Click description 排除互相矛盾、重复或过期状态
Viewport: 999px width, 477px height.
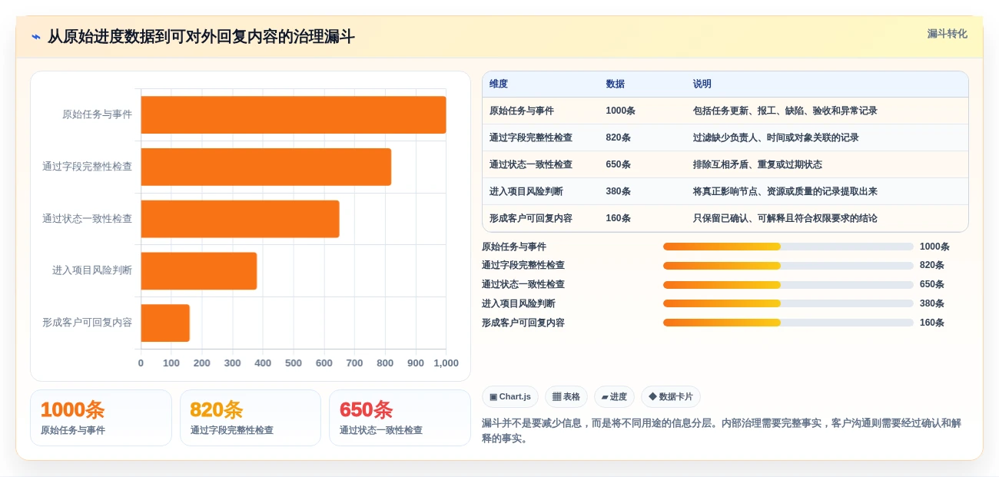(x=757, y=164)
